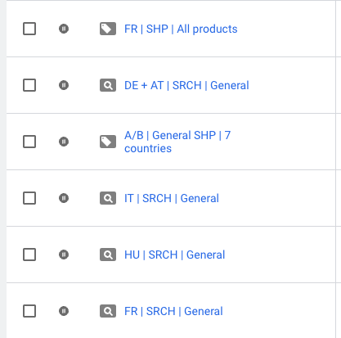Click search magnifier icon of FR | SRCH | General

(x=108, y=311)
